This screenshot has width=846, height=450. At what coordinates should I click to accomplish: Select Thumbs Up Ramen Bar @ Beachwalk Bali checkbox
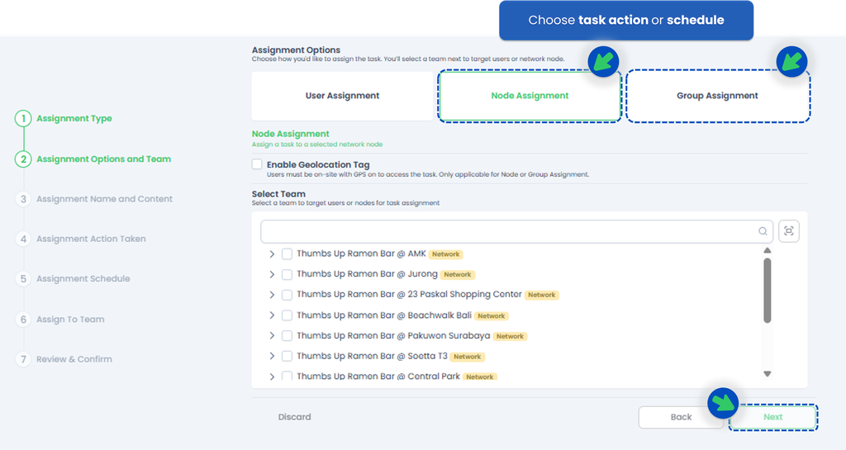(x=287, y=315)
